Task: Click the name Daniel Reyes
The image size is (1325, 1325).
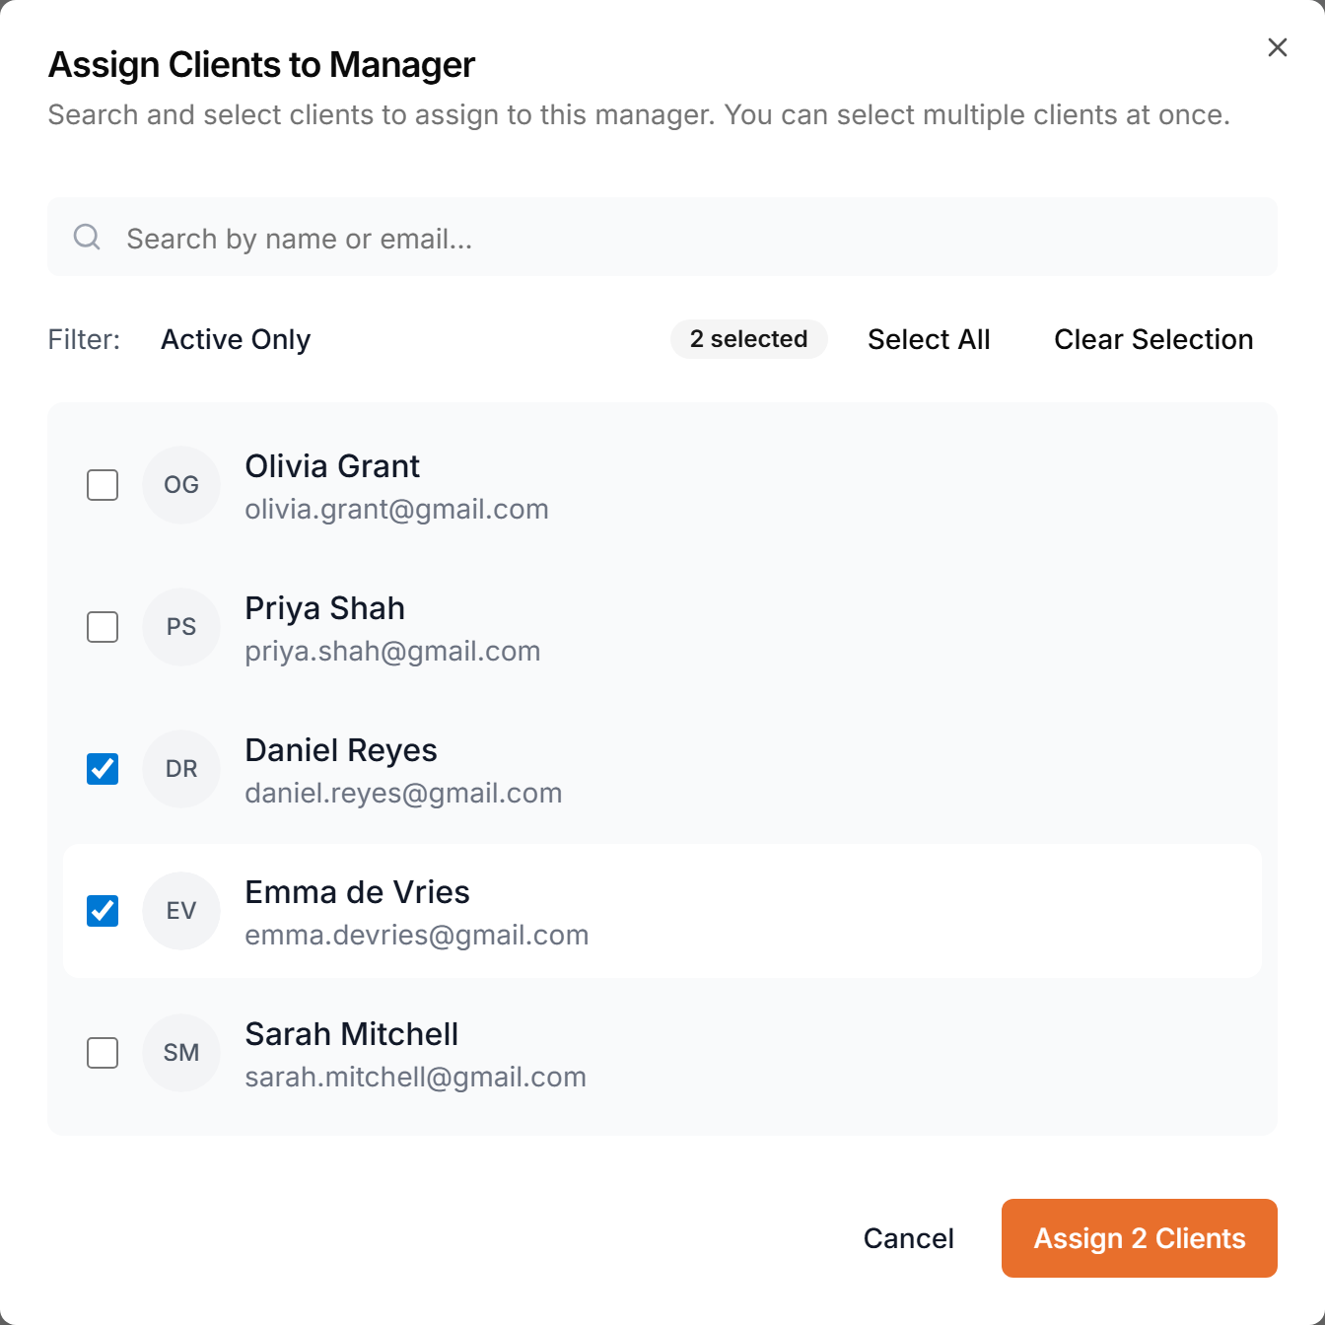Action: [341, 750]
